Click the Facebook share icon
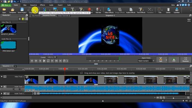192x108 pixels. 180,5
